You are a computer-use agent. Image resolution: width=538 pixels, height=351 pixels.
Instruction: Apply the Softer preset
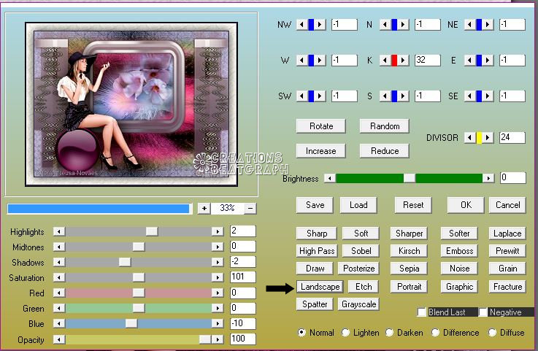[459, 234]
